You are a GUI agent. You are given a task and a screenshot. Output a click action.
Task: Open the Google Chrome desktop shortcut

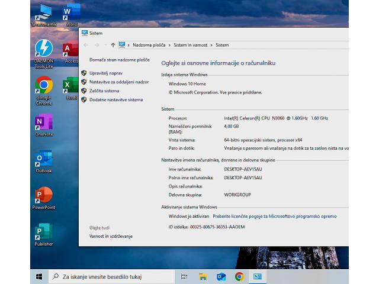(44, 91)
